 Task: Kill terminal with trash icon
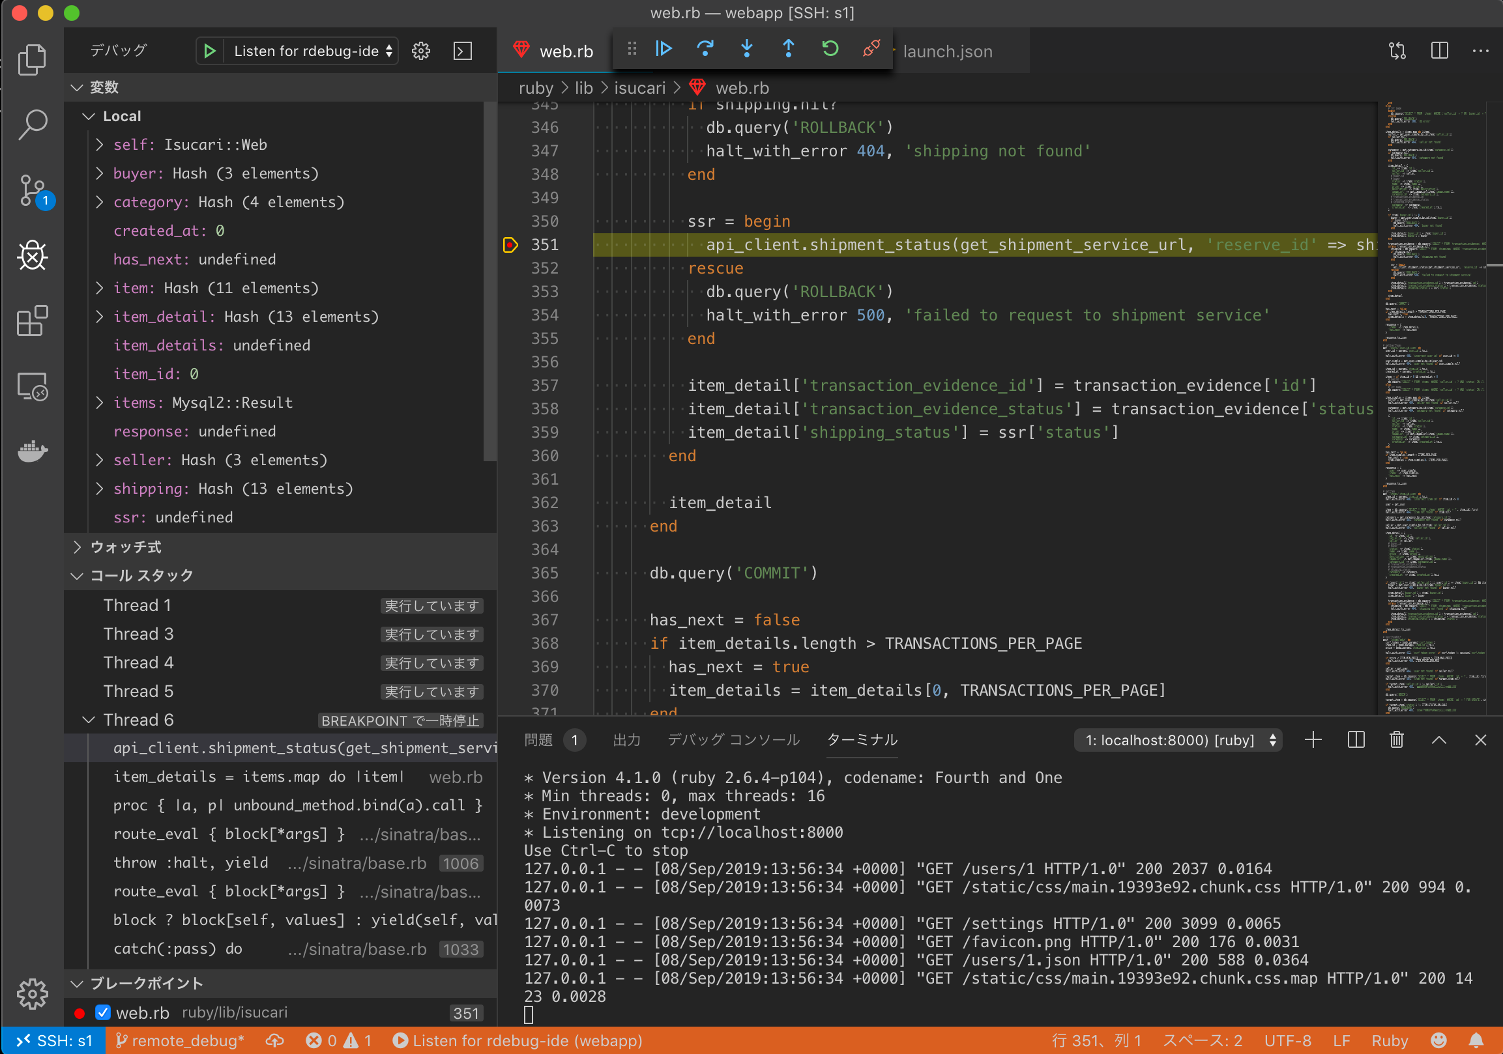click(x=1396, y=740)
